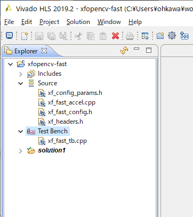Create a new project with toolbar icon
Image resolution: width=193 pixels, height=217 pixels.
[x=25, y=36]
